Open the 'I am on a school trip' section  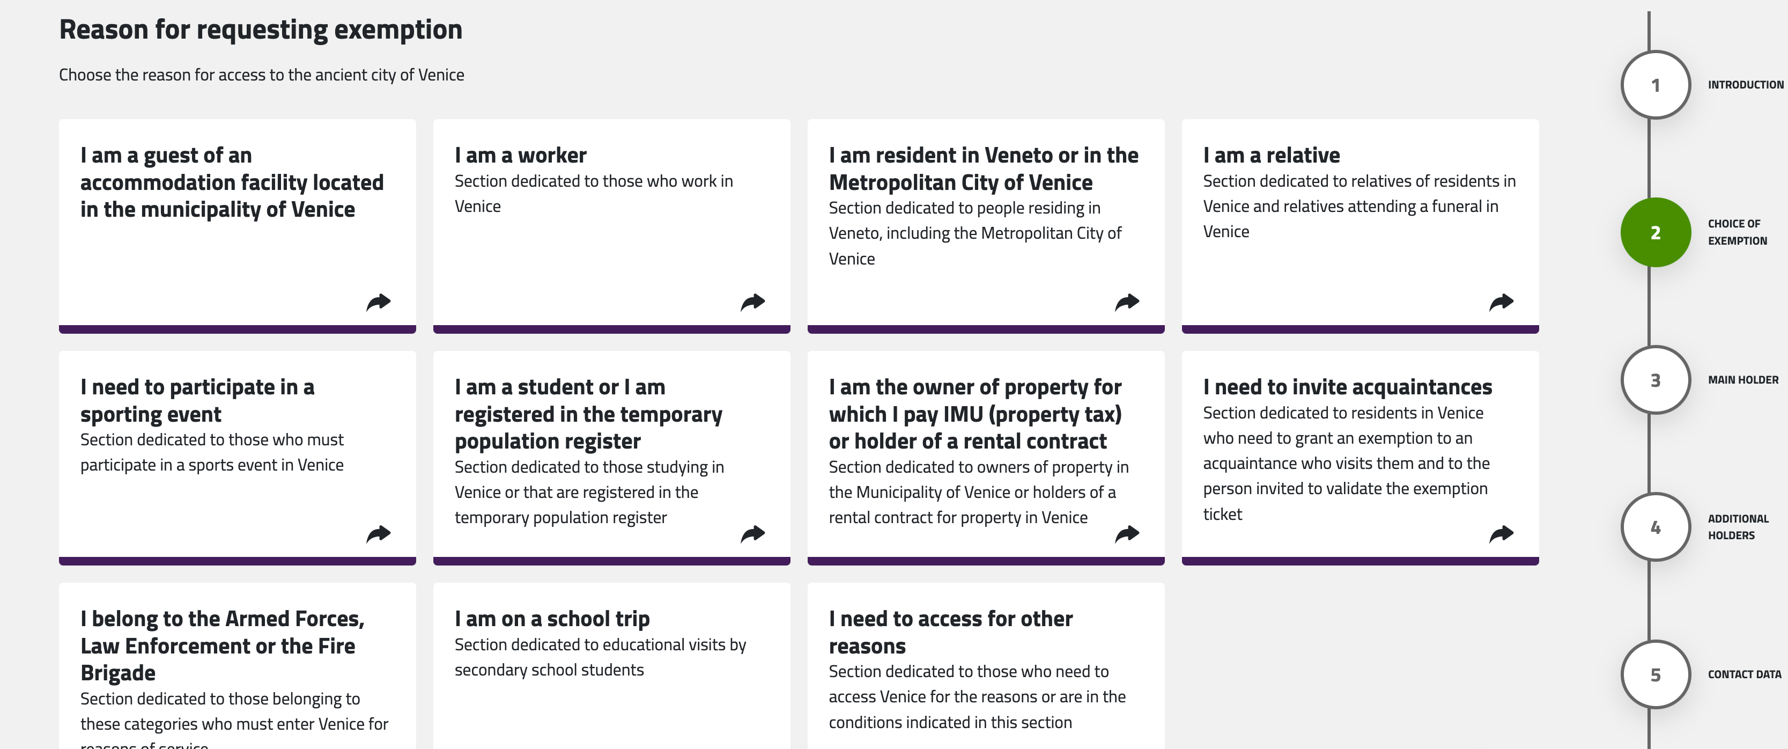pyautogui.click(x=611, y=652)
